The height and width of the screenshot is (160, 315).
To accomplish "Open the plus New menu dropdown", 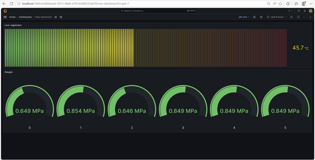I will coord(290,11).
